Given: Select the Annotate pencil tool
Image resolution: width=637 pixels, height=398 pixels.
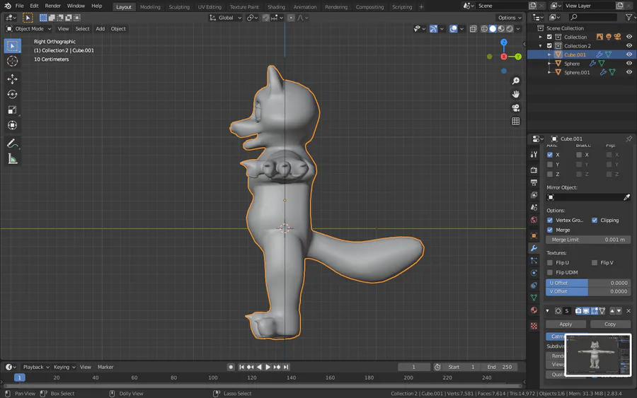Looking at the screenshot, I should (12, 144).
